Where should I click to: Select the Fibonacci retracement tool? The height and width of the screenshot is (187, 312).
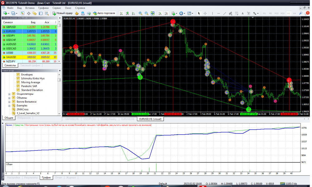pyautogui.click(x=236, y=13)
